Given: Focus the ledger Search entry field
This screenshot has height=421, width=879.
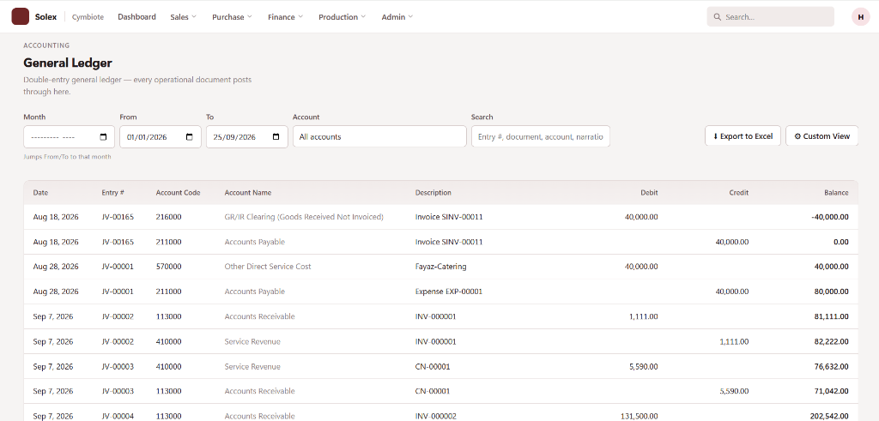Looking at the screenshot, I should (x=541, y=136).
